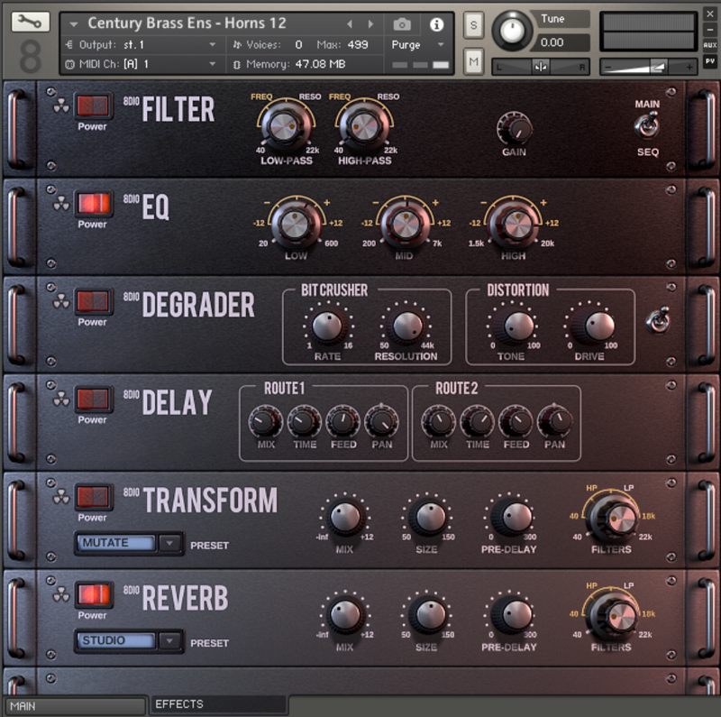Viewport: 721px width, 717px height.
Task: Open MIDI Ch dropdown arrow
Action: tap(212, 64)
